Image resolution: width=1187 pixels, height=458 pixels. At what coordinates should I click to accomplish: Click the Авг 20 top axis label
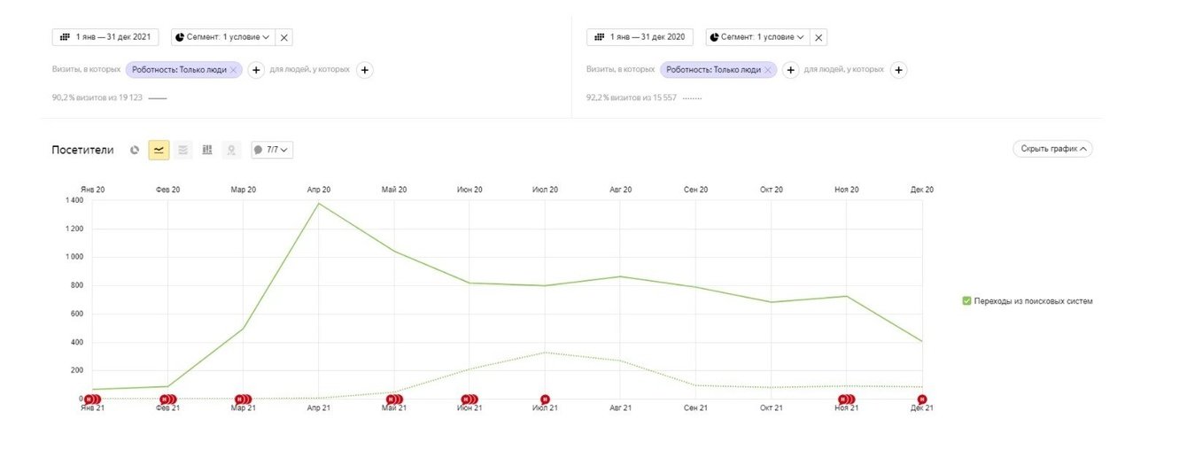[x=621, y=190]
